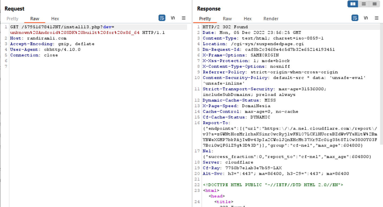The width and height of the screenshot is (383, 207).
Task: Click Dn-Request-Id response header
Action: click(x=269, y=49)
